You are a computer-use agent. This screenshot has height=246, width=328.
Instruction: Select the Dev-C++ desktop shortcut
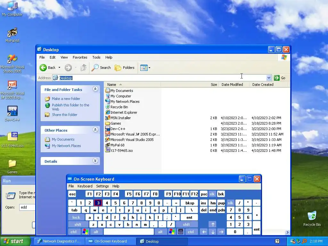pyautogui.click(x=12, y=114)
